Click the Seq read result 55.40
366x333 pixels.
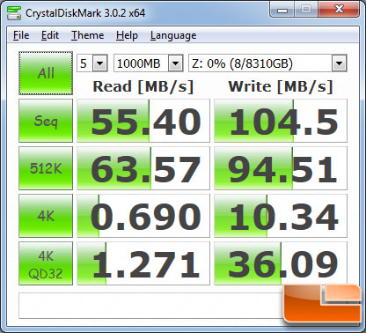[x=143, y=121]
